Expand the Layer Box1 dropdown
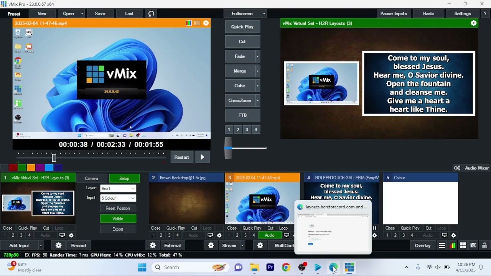The width and height of the screenshot is (491, 276). tap(133, 189)
